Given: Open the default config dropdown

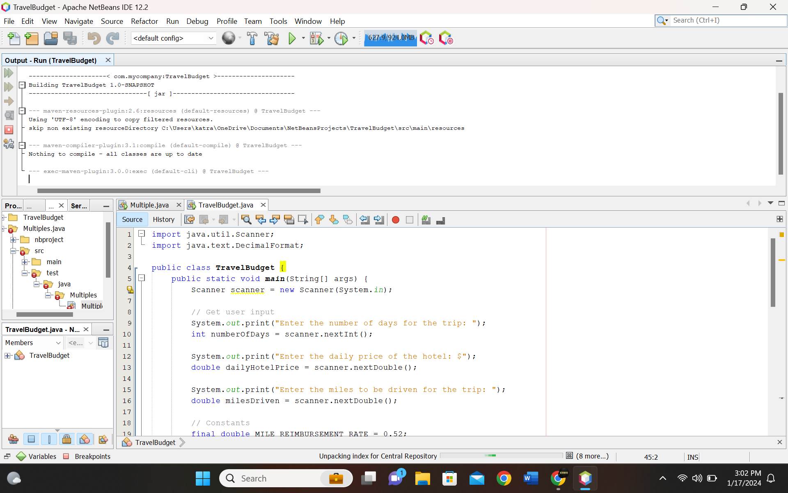Looking at the screenshot, I should (211, 38).
